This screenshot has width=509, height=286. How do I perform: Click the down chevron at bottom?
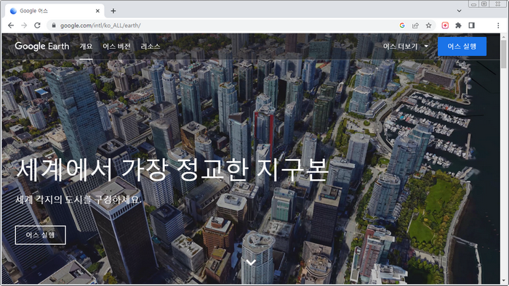click(251, 262)
